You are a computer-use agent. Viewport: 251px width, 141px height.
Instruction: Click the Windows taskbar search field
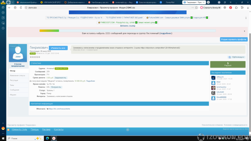tap(25, 138)
